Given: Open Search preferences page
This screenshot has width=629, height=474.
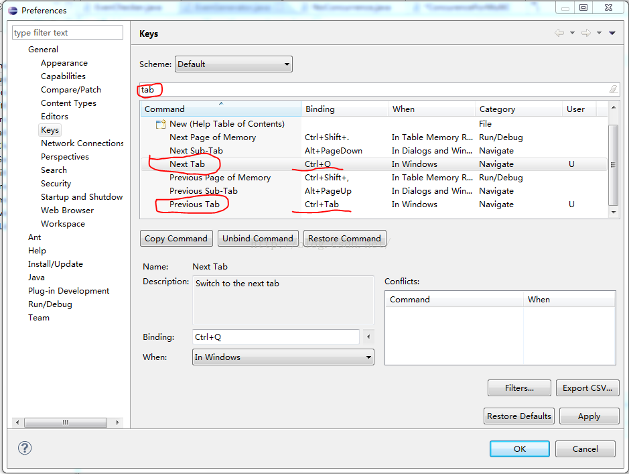Looking at the screenshot, I should pyautogui.click(x=54, y=170).
